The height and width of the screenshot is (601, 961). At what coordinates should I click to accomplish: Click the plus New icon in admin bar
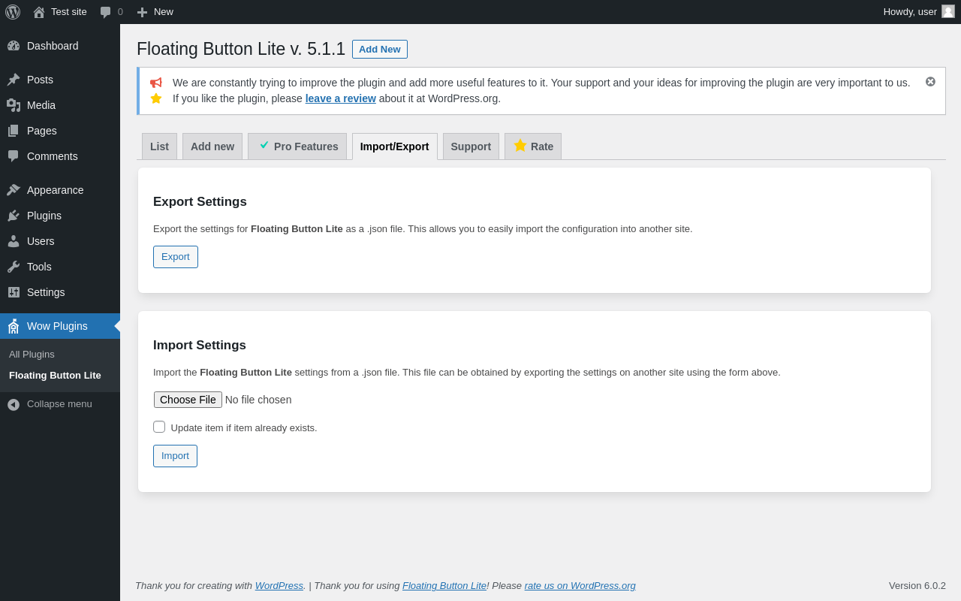tap(142, 12)
